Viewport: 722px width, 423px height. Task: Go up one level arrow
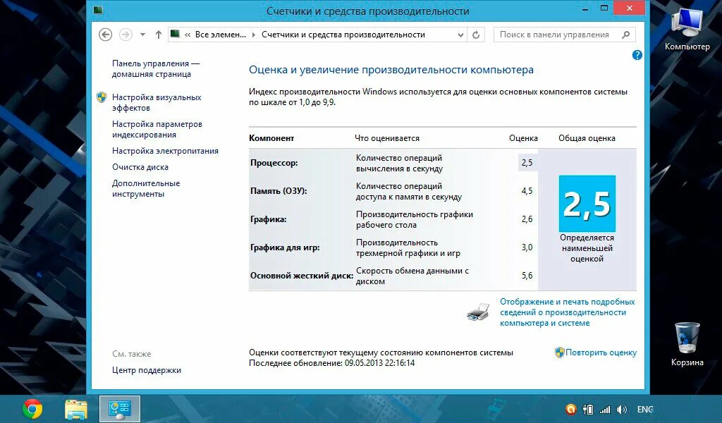[x=159, y=35]
